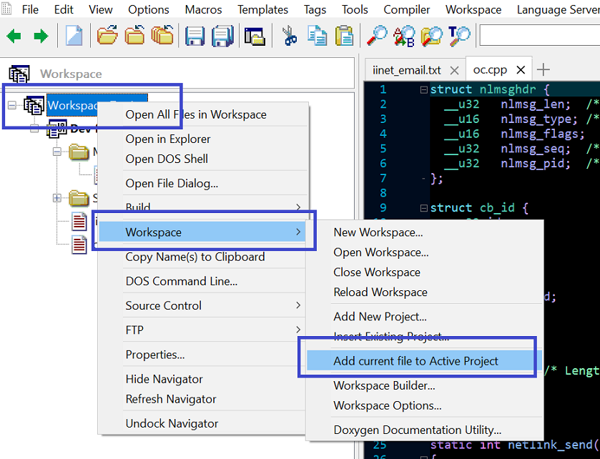This screenshot has width=600, height=459.
Task: Select DOS Command Line...
Action: [202, 281]
